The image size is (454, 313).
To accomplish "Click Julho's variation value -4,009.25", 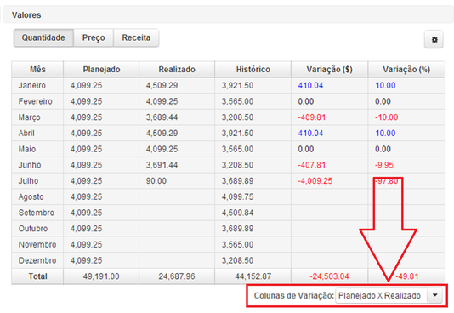I will (315, 181).
